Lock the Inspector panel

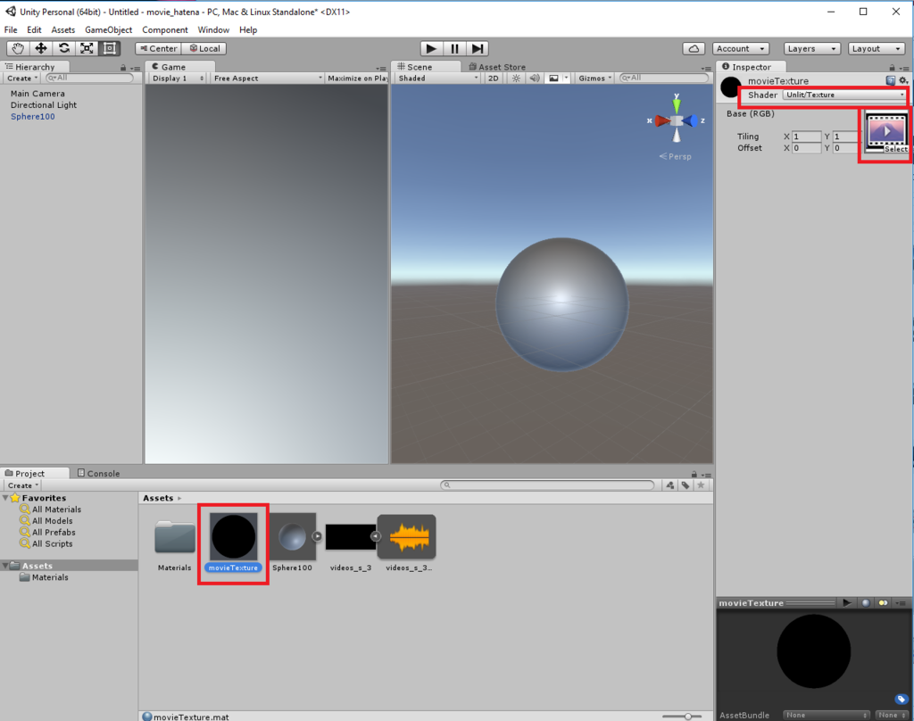point(892,68)
